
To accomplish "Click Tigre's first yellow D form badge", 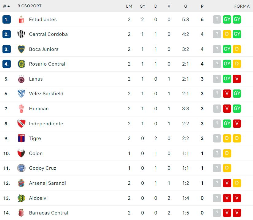I will [227, 138].
